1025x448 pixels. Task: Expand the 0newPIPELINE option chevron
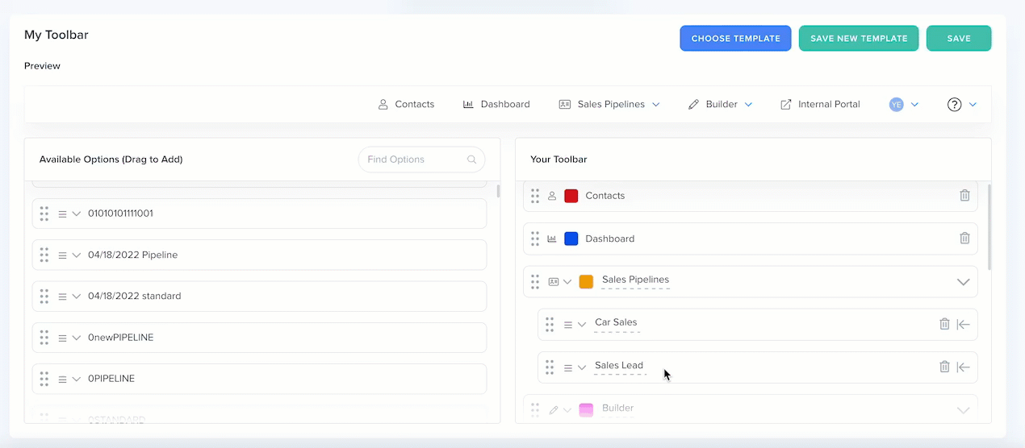(x=77, y=338)
